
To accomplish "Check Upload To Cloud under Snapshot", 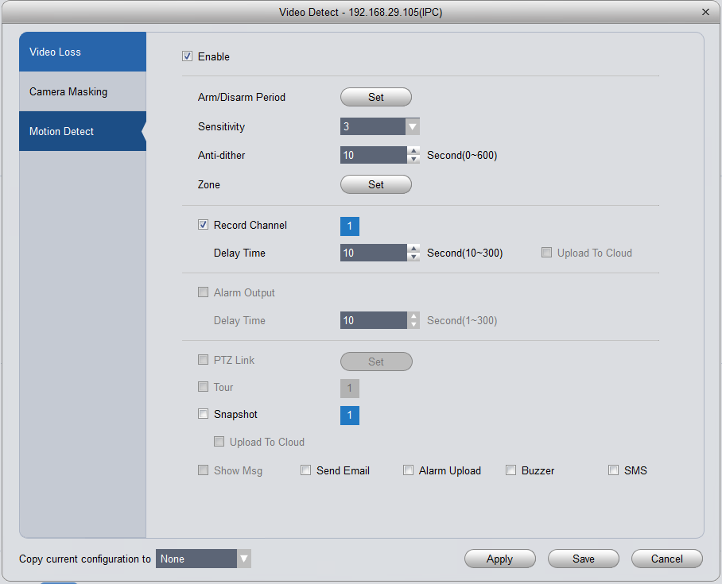I will click(219, 442).
